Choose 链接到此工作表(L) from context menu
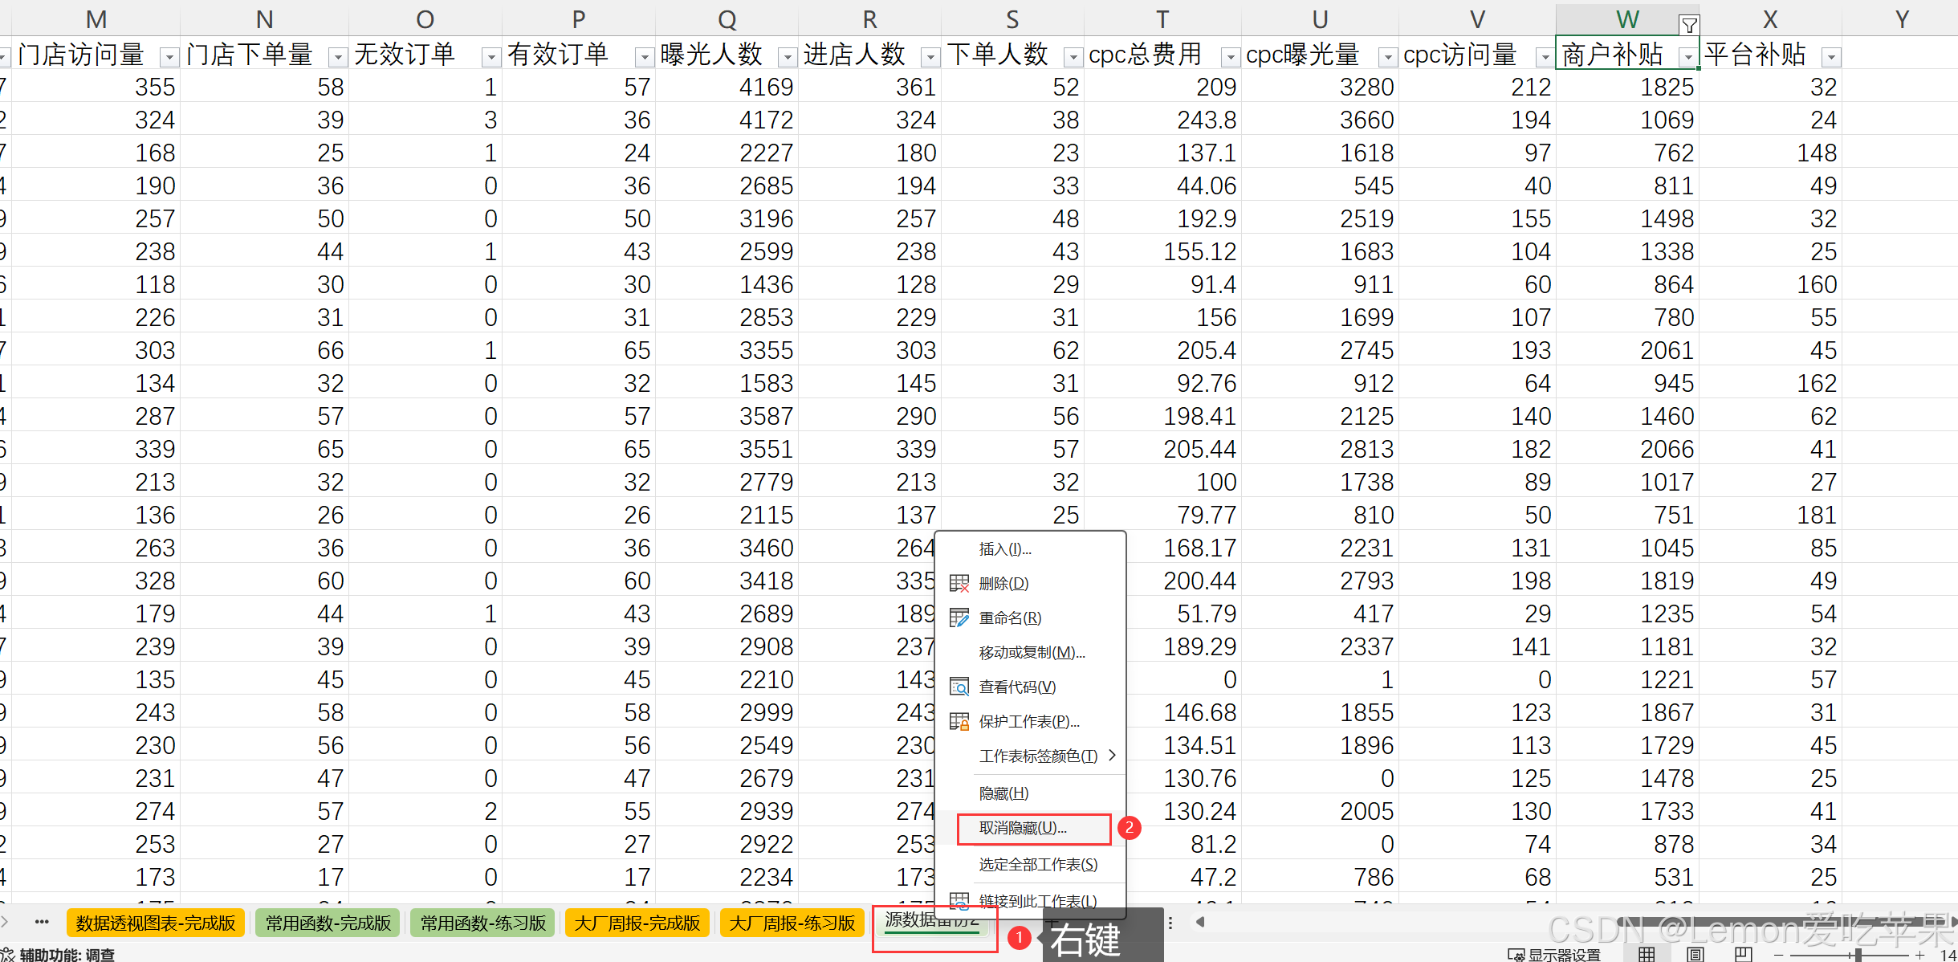Image resolution: width=1958 pixels, height=962 pixels. 1031,901
